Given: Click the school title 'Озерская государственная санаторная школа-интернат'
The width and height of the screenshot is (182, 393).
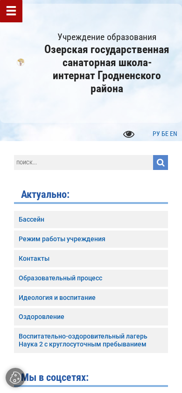Looking at the screenshot, I should (x=107, y=69).
